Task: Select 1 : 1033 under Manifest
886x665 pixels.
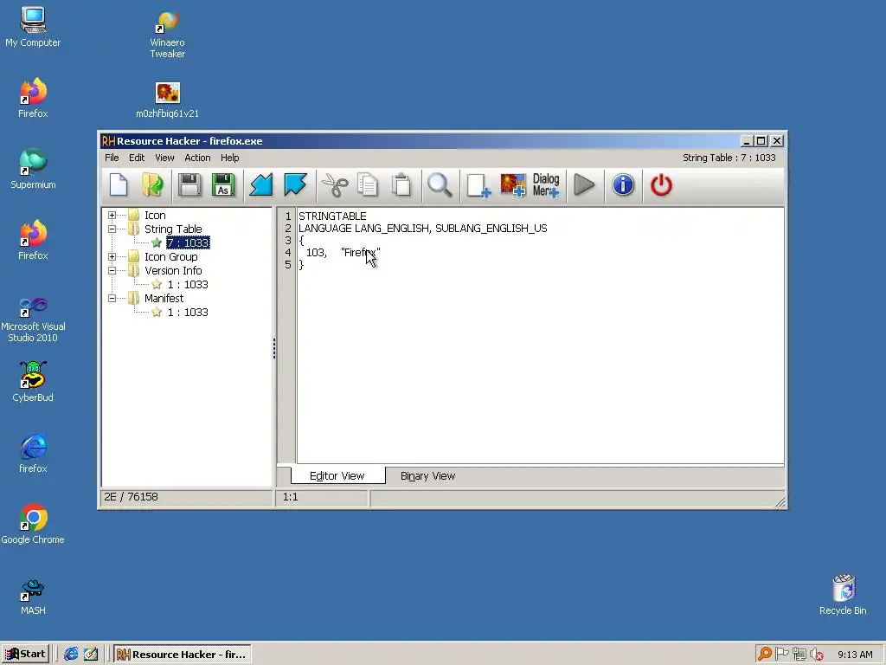Action: coord(188,312)
